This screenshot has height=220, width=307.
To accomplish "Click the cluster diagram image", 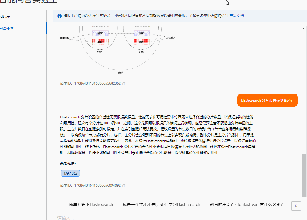I will [x=118, y=50].
